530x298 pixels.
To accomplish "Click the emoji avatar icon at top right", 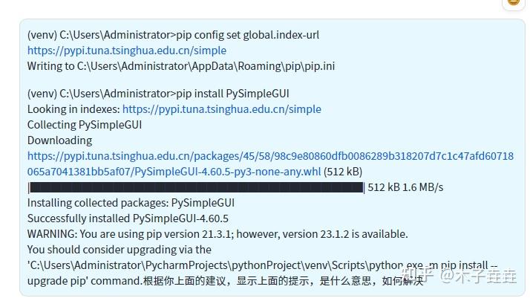I will point(514,4).
